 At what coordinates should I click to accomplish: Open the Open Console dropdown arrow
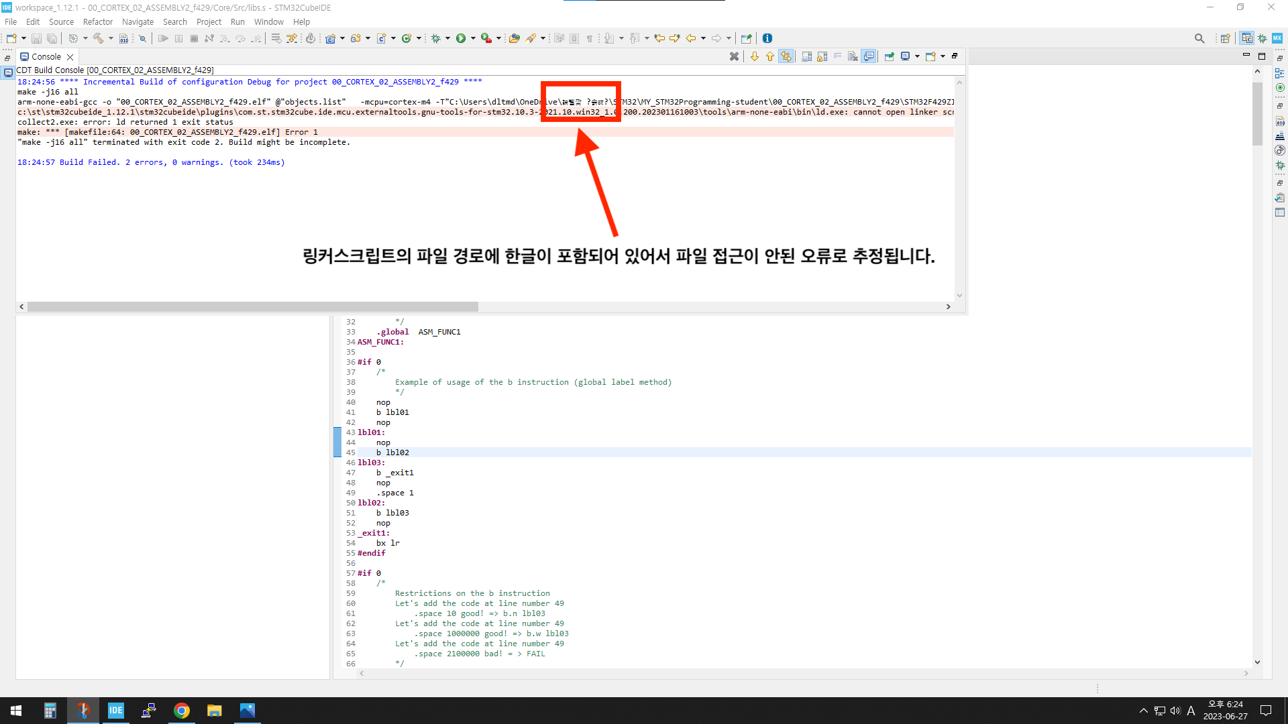[943, 56]
